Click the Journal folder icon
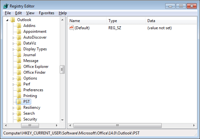The height and width of the screenshot is (139, 200). [19, 55]
